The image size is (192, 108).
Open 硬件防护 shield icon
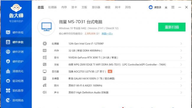8,61
